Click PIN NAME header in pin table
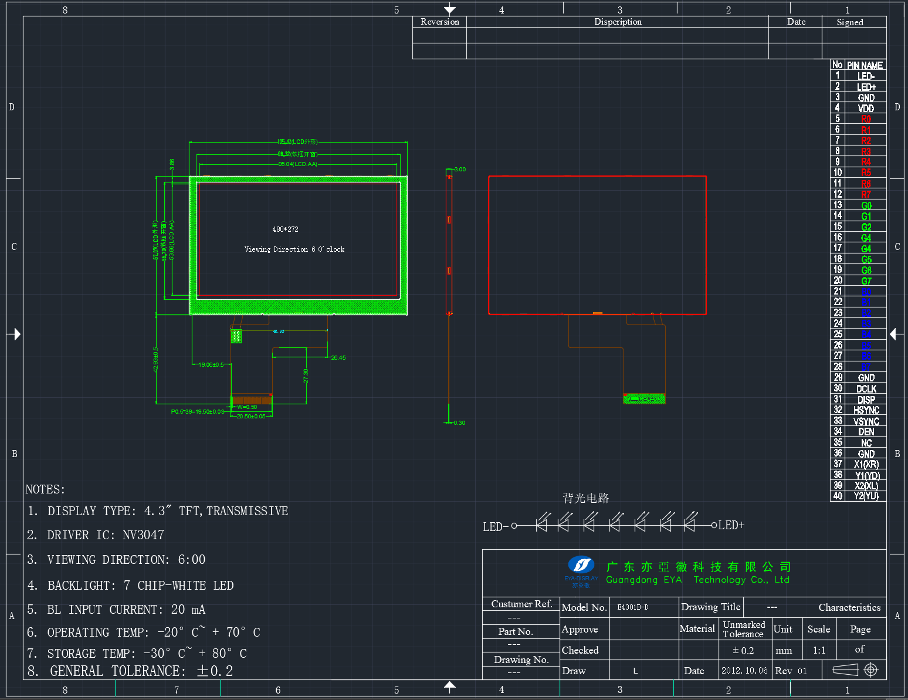The height and width of the screenshot is (700, 908). [x=865, y=65]
